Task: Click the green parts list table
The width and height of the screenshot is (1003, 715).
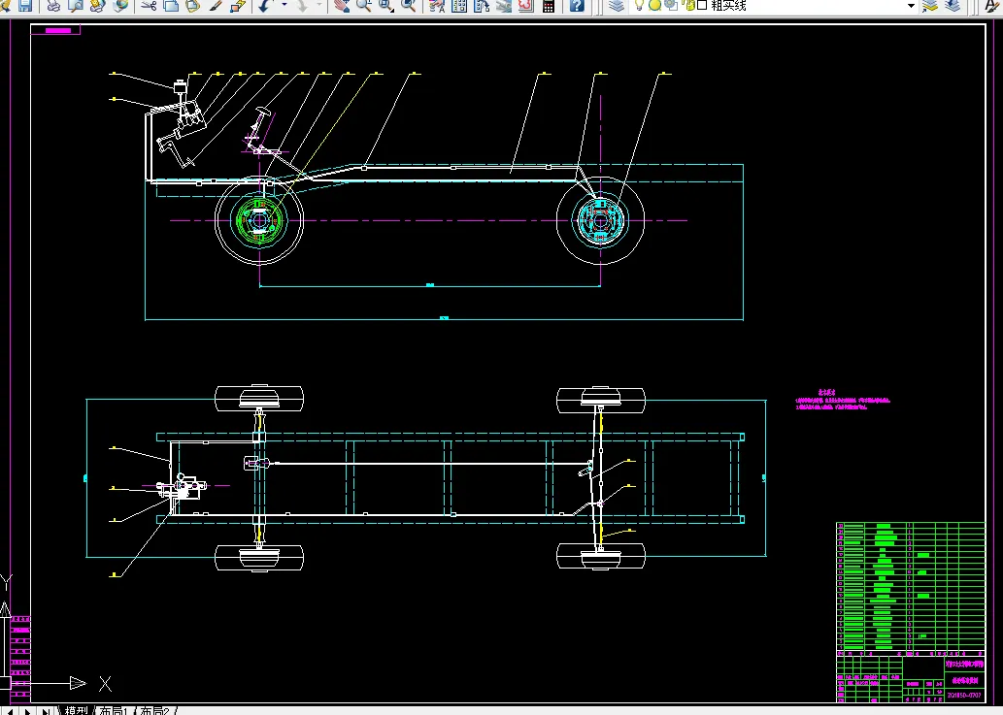Action: pyautogui.click(x=910, y=587)
